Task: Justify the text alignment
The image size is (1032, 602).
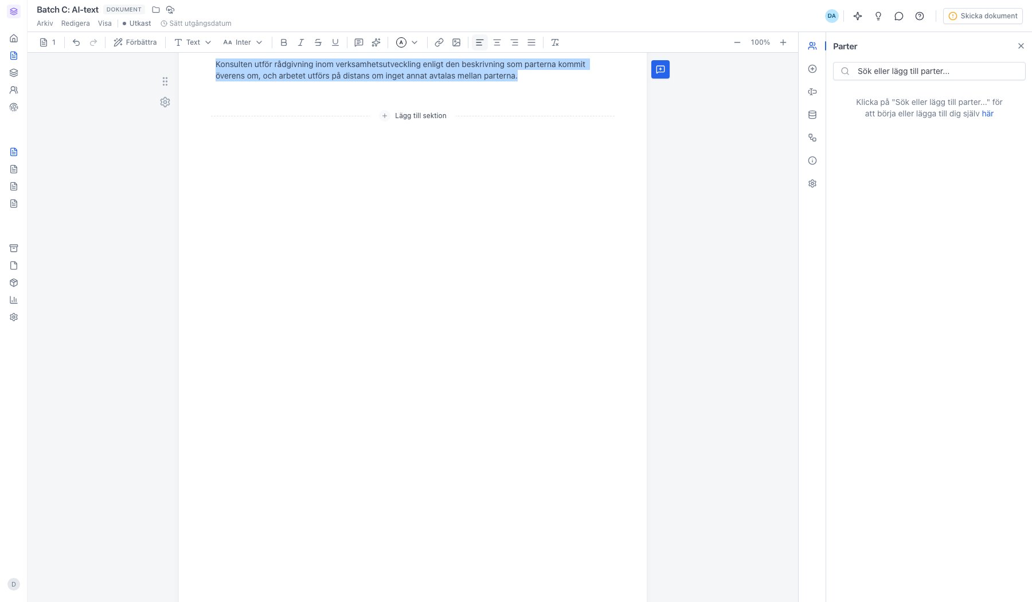Action: tap(531, 42)
